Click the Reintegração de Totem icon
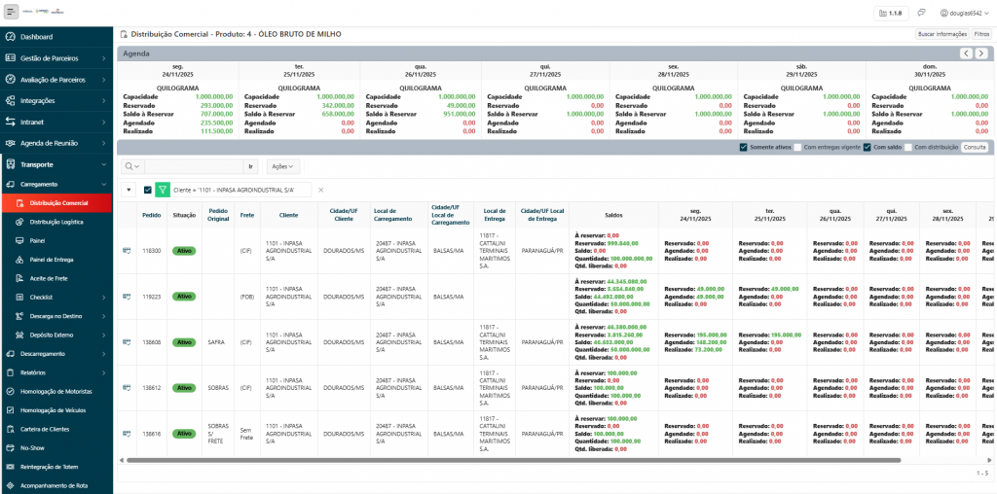This screenshot has width=997, height=494. coord(10,467)
